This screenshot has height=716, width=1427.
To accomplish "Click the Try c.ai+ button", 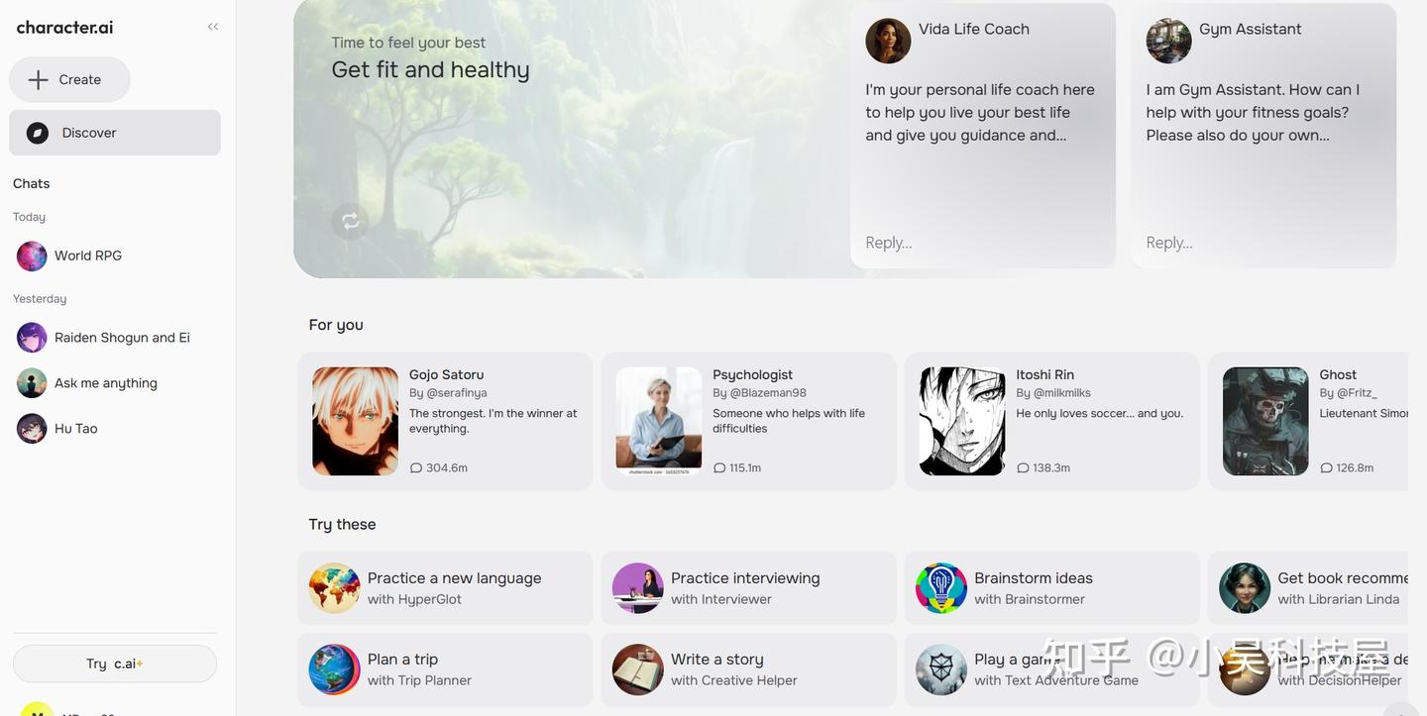I will pos(115,664).
